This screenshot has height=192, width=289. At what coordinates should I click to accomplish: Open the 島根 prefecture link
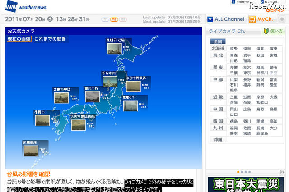274,109
